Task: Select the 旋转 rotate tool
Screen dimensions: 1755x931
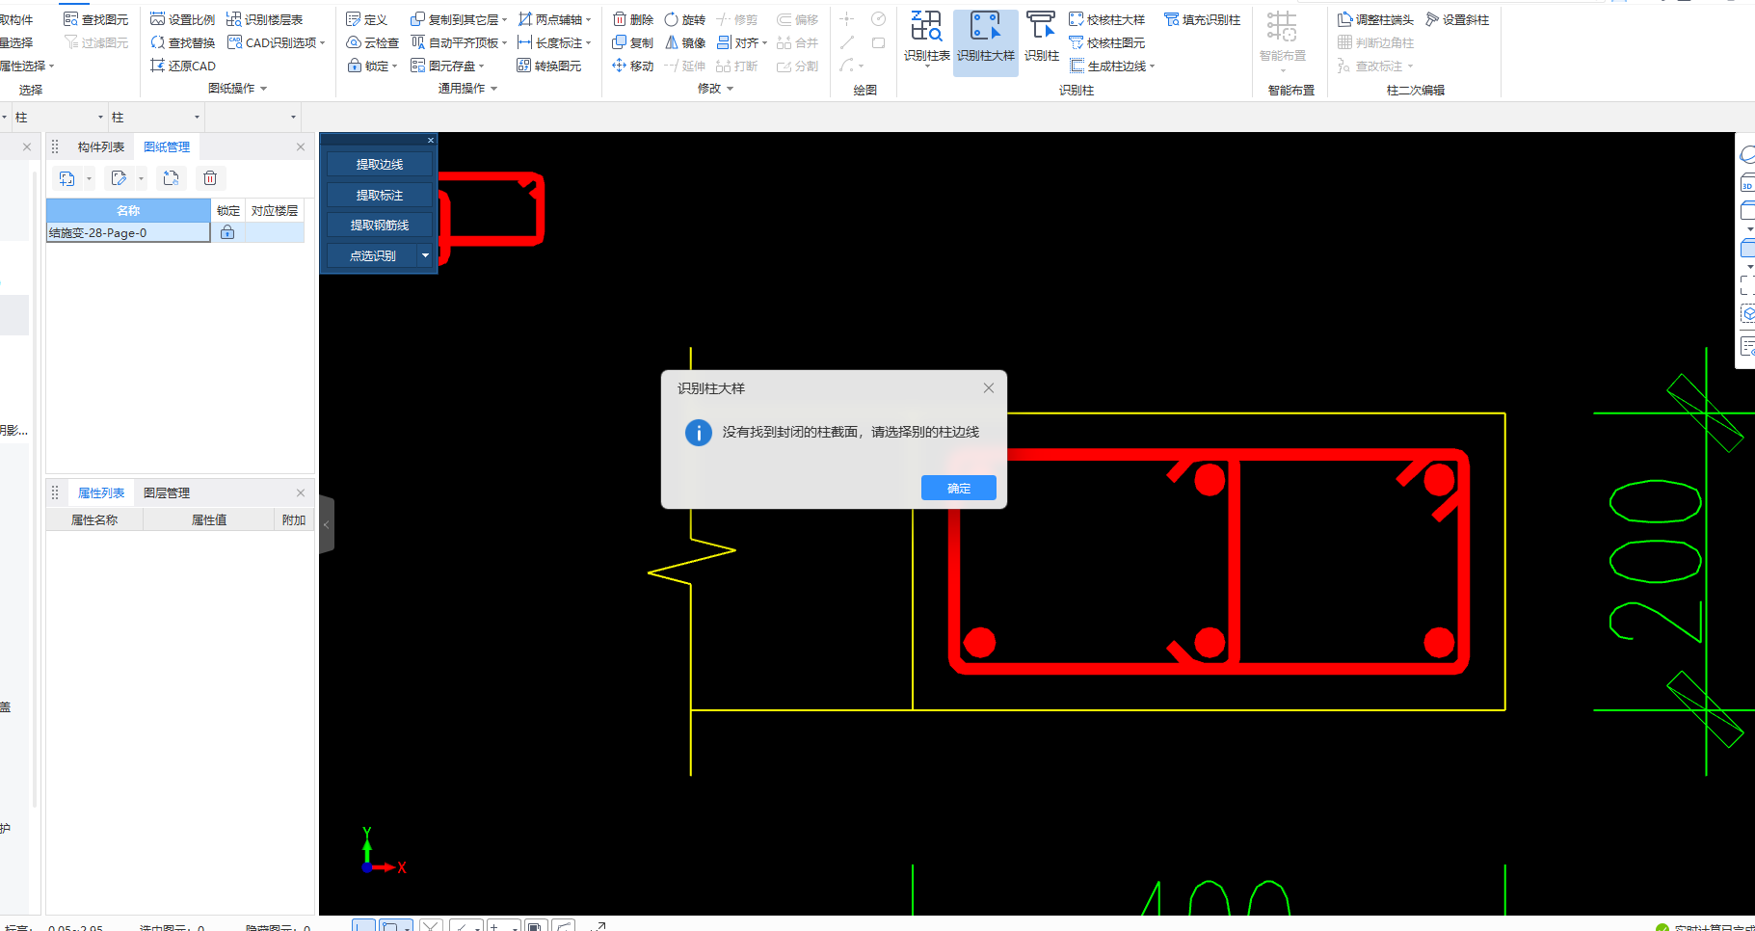Action: point(684,19)
